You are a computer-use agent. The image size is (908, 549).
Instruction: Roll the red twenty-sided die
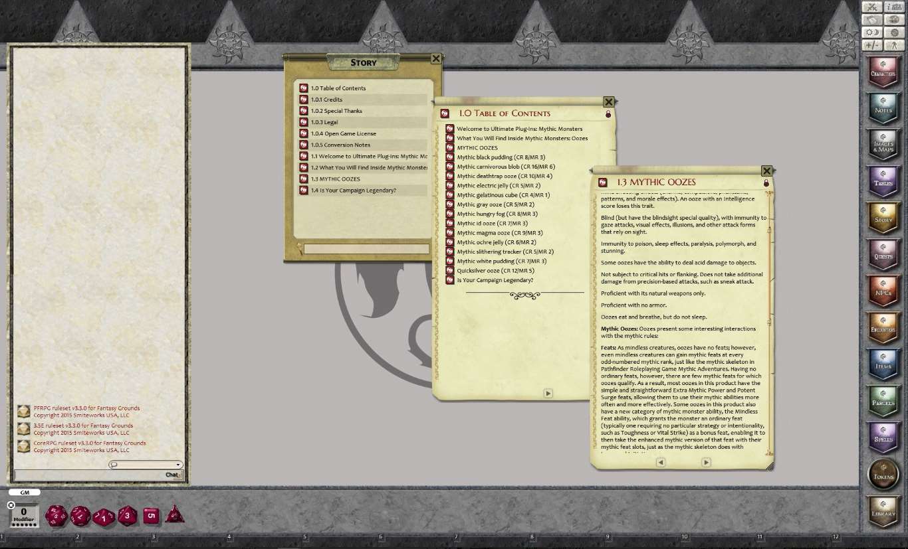pyautogui.click(x=57, y=516)
